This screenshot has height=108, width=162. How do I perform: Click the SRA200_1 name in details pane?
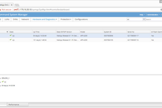pyautogui.click(x=6, y=78)
